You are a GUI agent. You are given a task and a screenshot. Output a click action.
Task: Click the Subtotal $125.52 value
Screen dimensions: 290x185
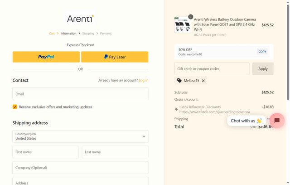(x=267, y=92)
